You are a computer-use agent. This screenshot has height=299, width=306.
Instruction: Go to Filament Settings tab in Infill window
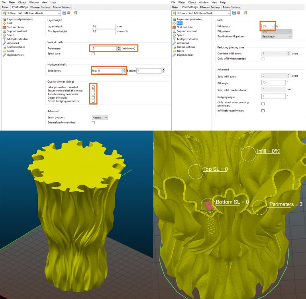tap(210, 8)
